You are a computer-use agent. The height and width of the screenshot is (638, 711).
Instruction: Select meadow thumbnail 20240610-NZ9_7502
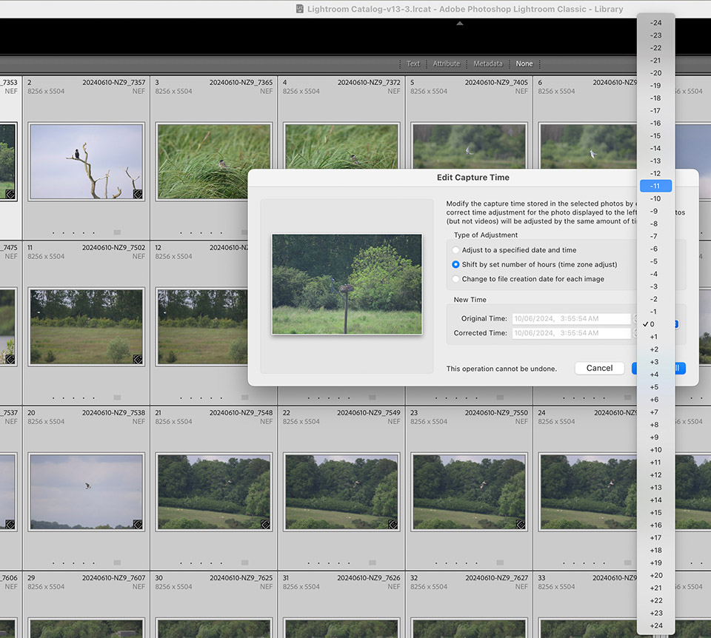click(x=86, y=326)
